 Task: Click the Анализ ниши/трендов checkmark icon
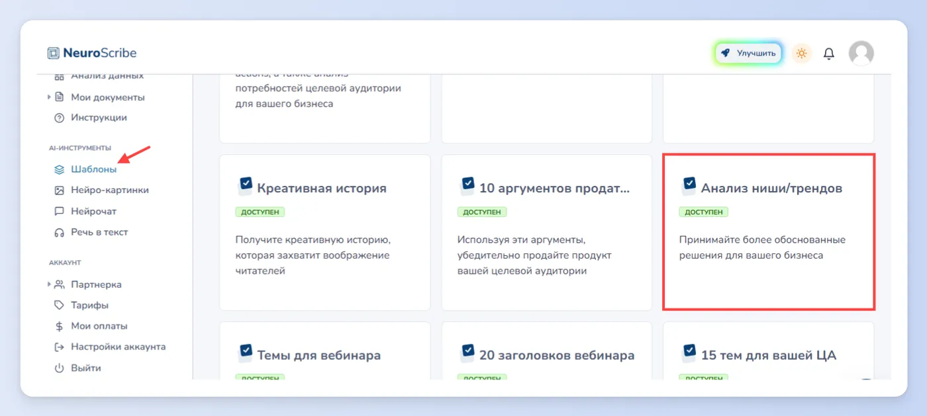689,185
